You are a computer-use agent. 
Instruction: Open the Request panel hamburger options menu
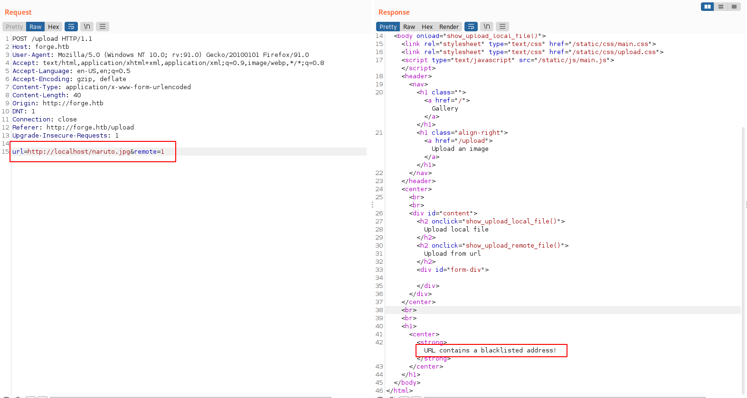[x=103, y=27]
